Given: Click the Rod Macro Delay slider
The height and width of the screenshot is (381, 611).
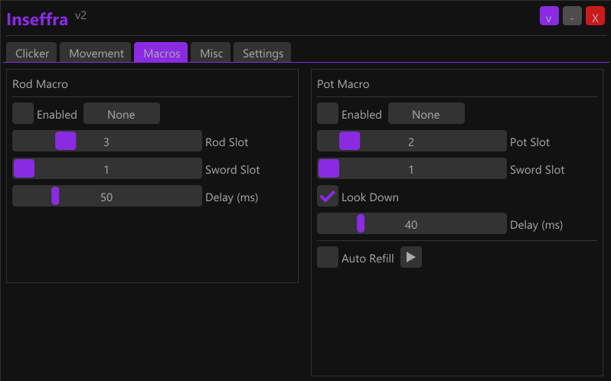Looking at the screenshot, I should point(106,197).
